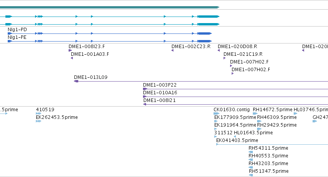Select RH29429.5prime EST label

click(277, 125)
